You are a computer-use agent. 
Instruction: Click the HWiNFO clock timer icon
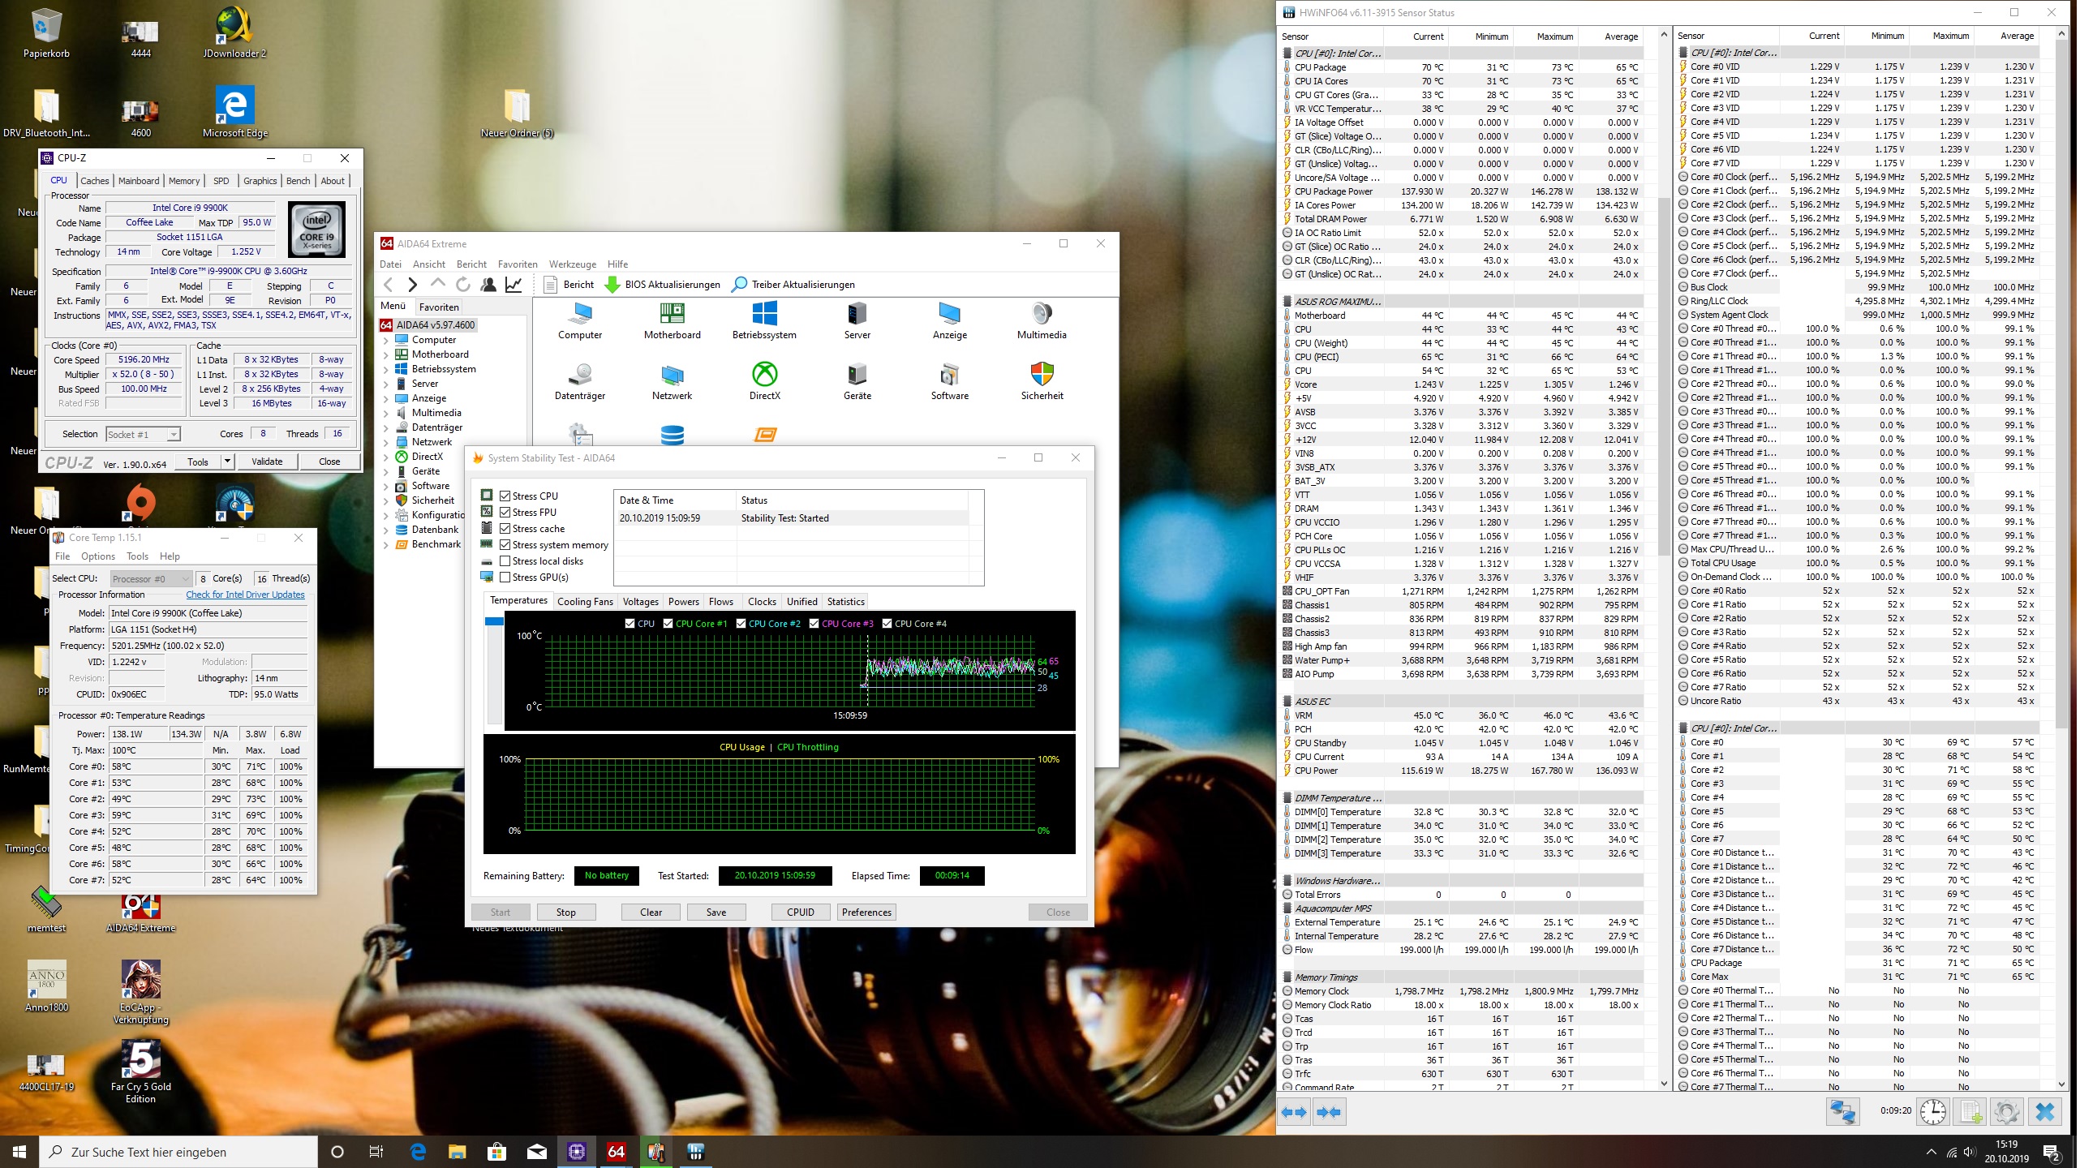1933,1112
